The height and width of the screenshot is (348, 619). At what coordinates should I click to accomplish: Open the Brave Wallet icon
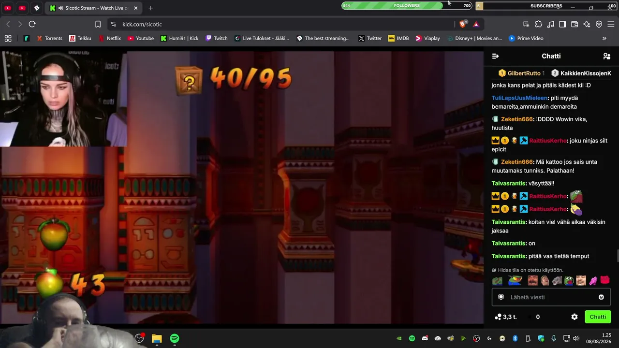click(575, 24)
